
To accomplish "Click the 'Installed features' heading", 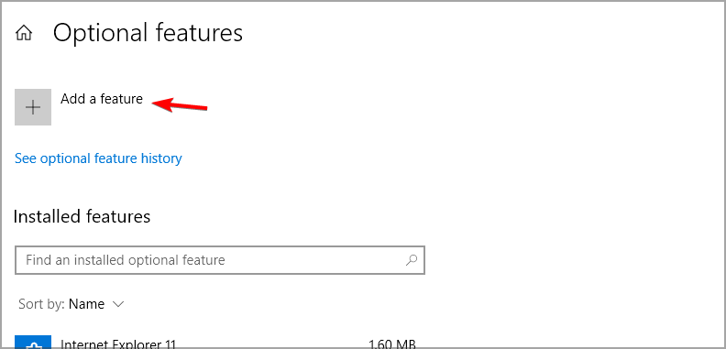I will [82, 216].
